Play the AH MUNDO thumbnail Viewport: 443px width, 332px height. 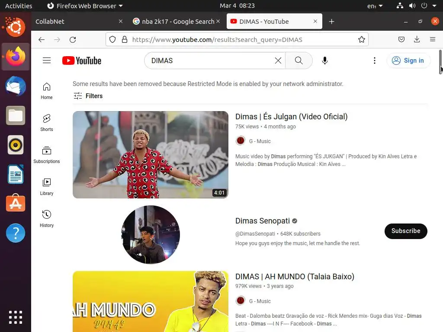click(x=150, y=301)
